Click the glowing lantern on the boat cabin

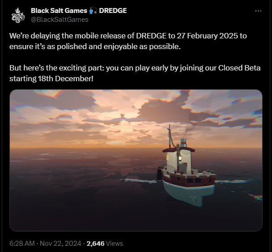[180, 158]
